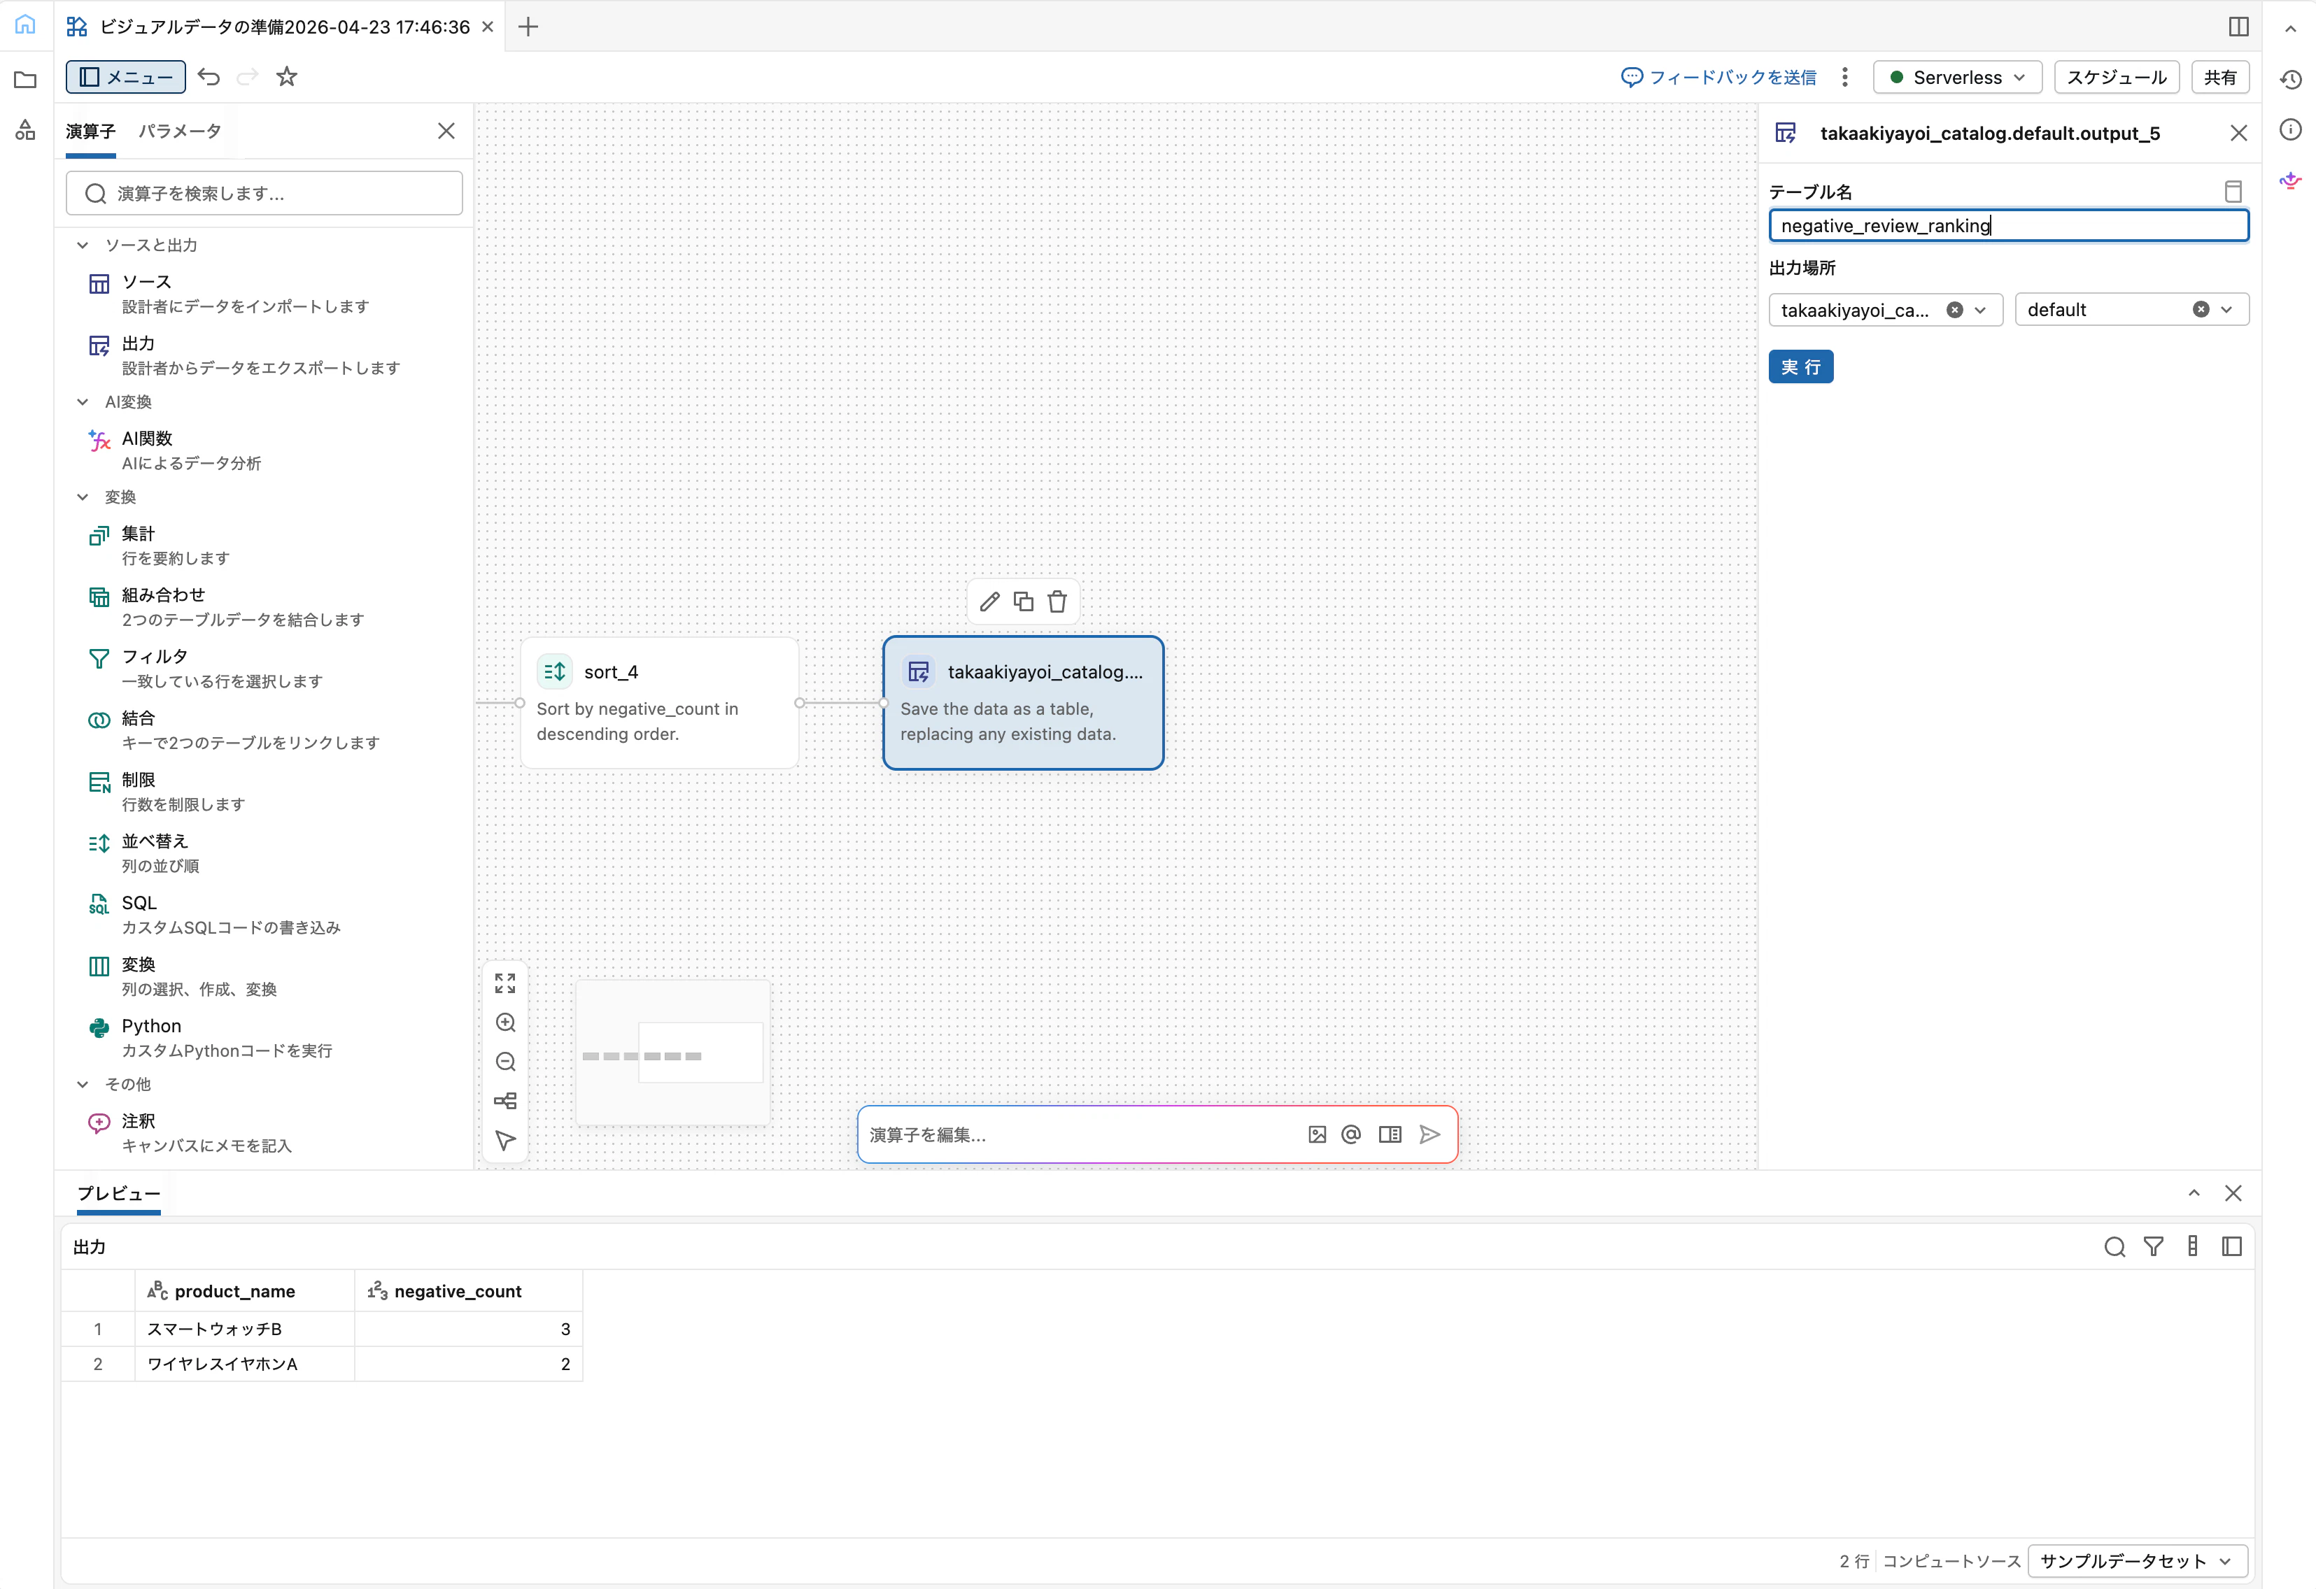Send the operator edit prompt
The image size is (2316, 1589).
tap(1430, 1134)
